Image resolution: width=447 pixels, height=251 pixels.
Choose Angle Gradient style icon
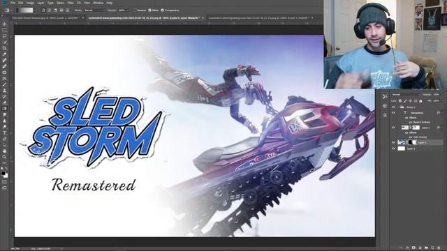[x=55, y=10]
